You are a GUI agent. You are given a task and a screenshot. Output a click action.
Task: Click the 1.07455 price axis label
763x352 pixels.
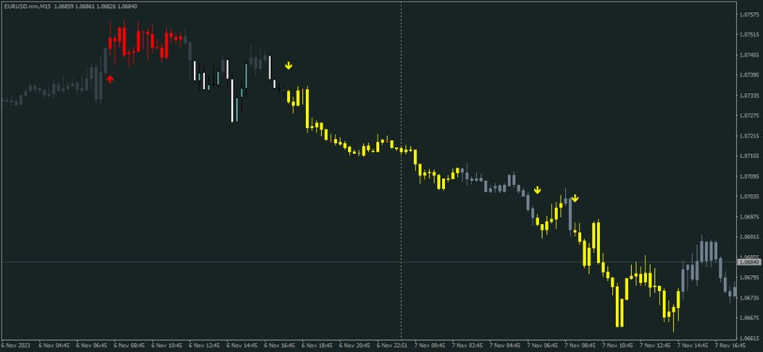coord(749,55)
